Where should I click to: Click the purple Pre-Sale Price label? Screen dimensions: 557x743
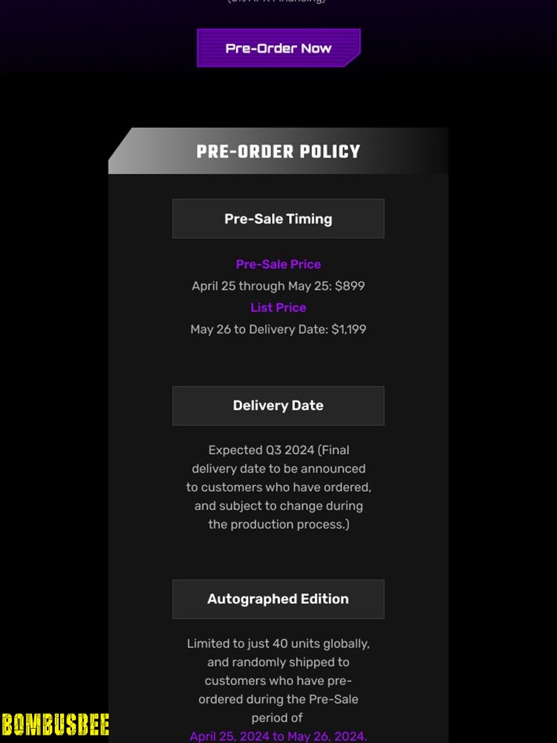278,264
